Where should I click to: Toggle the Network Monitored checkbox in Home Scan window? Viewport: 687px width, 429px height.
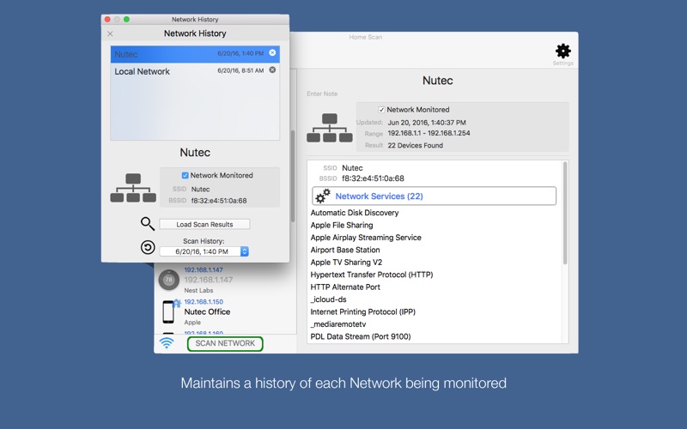click(x=381, y=110)
